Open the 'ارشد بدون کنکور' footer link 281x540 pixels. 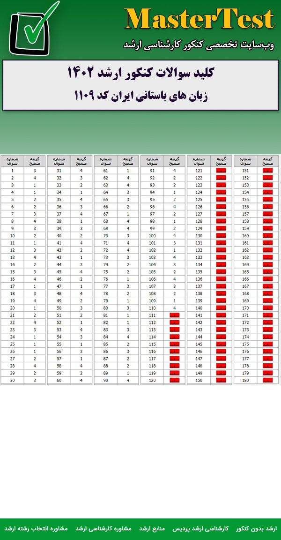[256, 528]
